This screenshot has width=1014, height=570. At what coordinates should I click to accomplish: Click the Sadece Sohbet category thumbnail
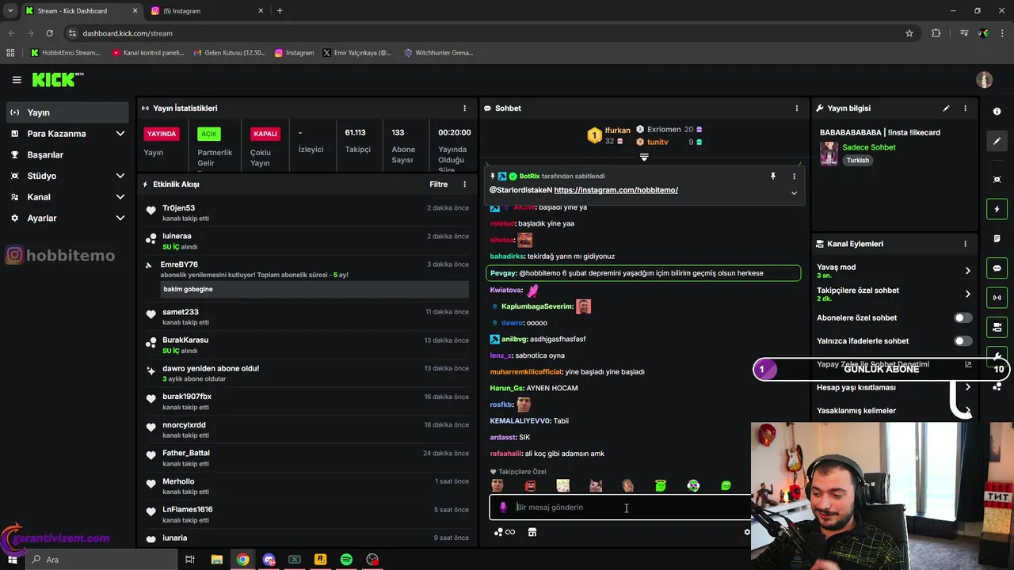829,154
